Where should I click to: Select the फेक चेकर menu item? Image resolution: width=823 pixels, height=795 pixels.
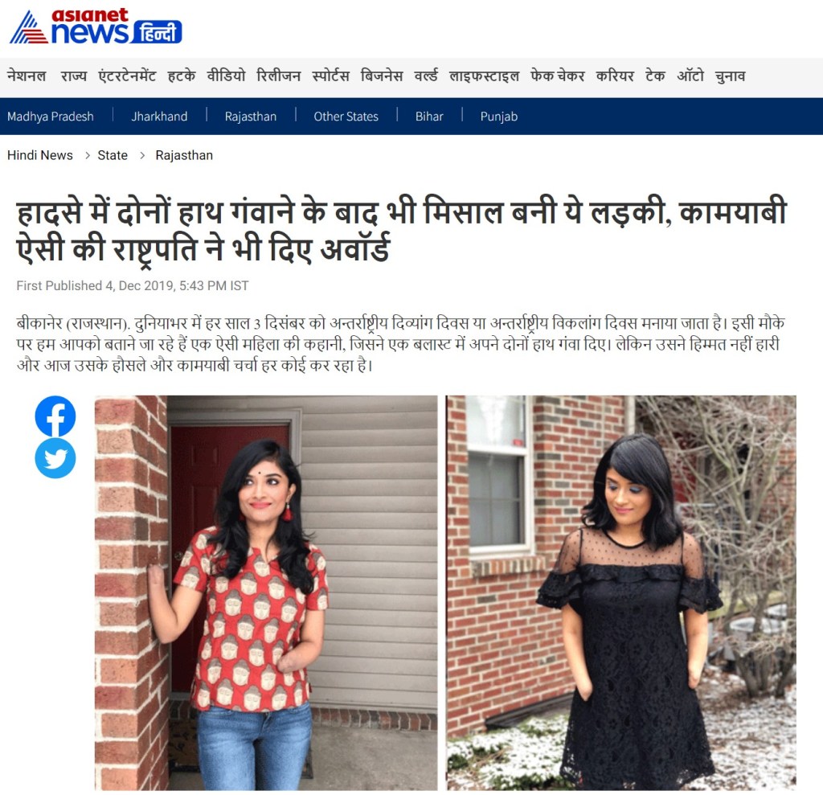click(x=558, y=76)
